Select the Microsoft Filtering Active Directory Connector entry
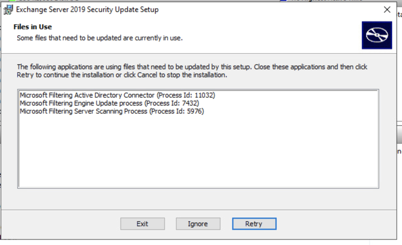Screen dimensions: 402x245 tap(117, 95)
